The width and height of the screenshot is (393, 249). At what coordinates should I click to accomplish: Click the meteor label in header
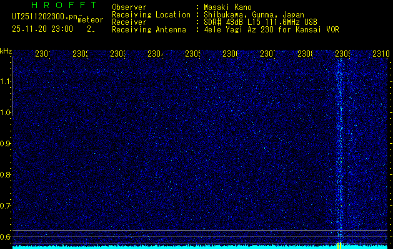pos(90,19)
